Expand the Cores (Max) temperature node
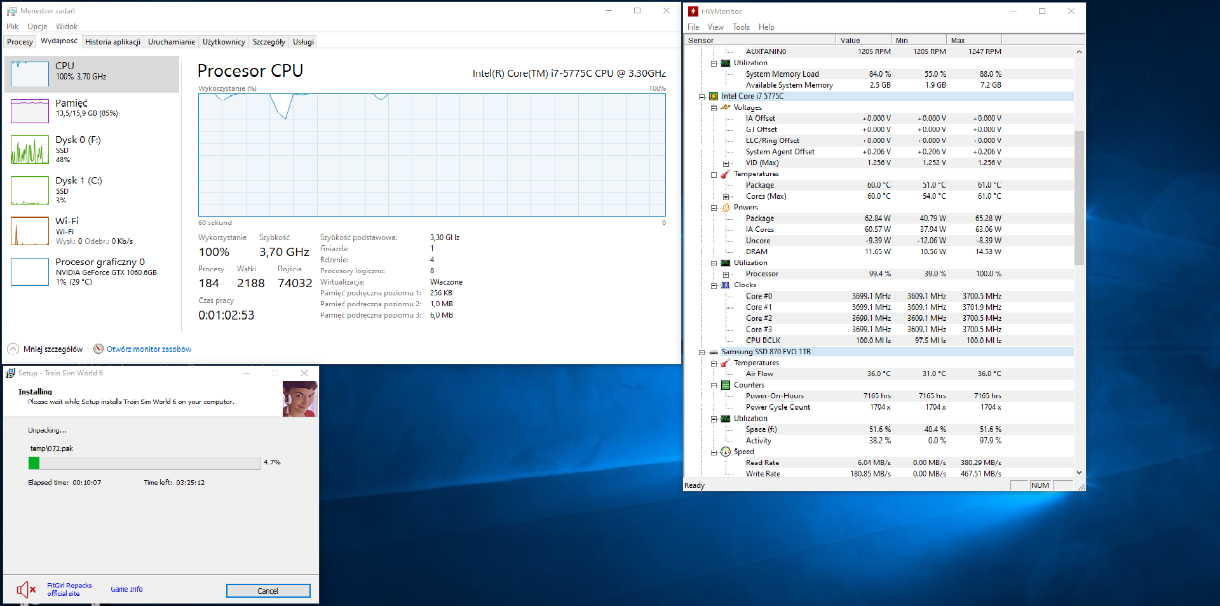 tap(726, 197)
